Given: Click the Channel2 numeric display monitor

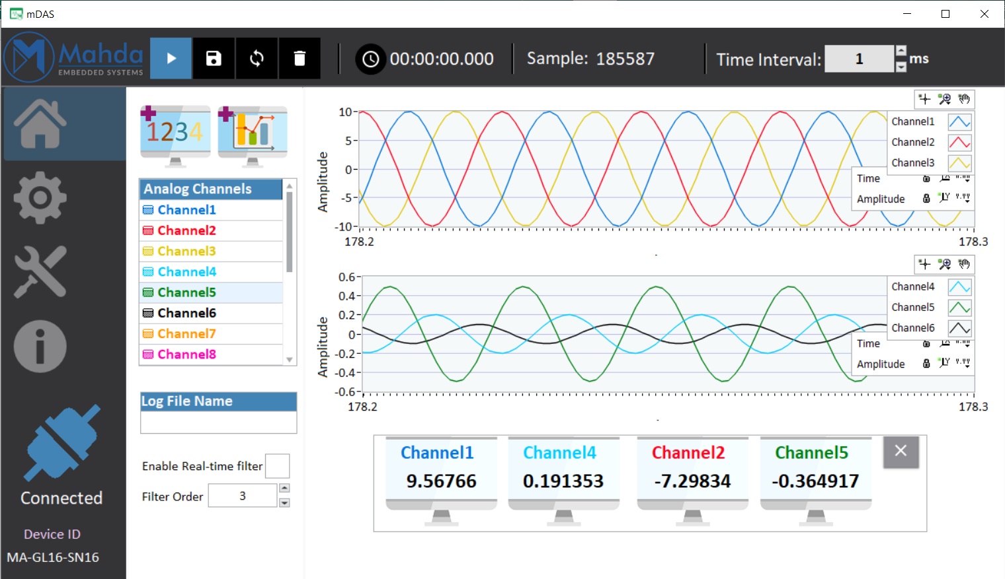Looking at the screenshot, I should tap(692, 481).
